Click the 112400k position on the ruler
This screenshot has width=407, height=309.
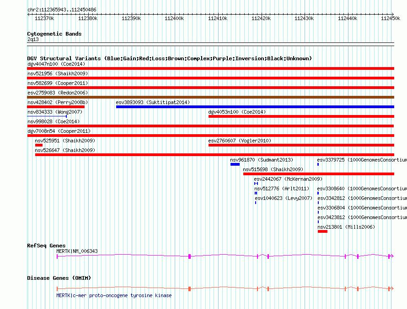[174, 18]
